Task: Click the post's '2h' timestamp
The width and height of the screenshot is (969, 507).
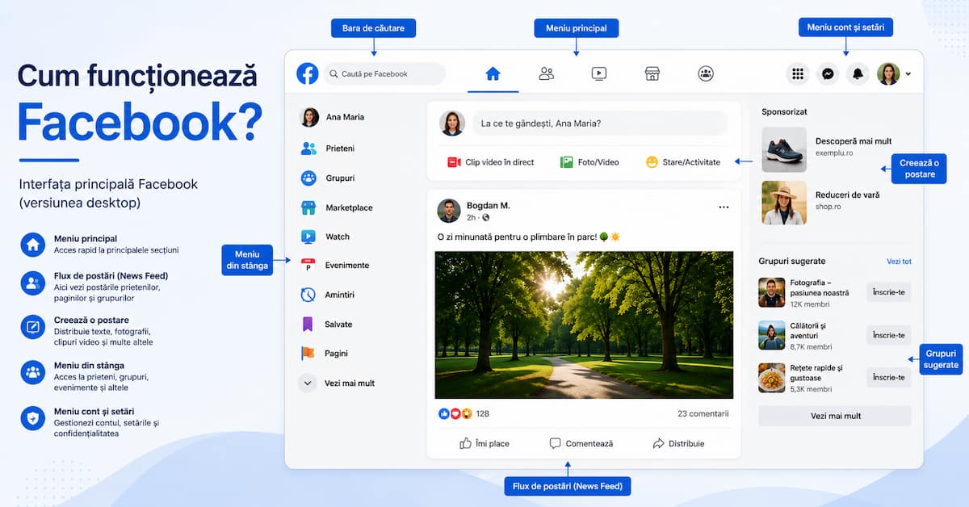Action: tap(471, 218)
